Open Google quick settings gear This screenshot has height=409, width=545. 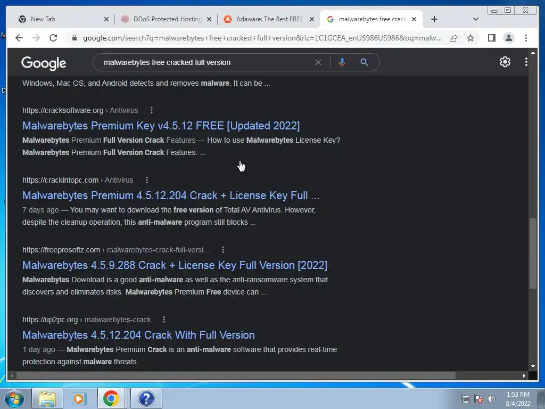click(505, 62)
